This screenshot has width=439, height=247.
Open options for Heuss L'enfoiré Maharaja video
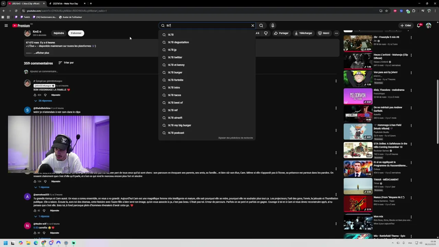(411, 55)
